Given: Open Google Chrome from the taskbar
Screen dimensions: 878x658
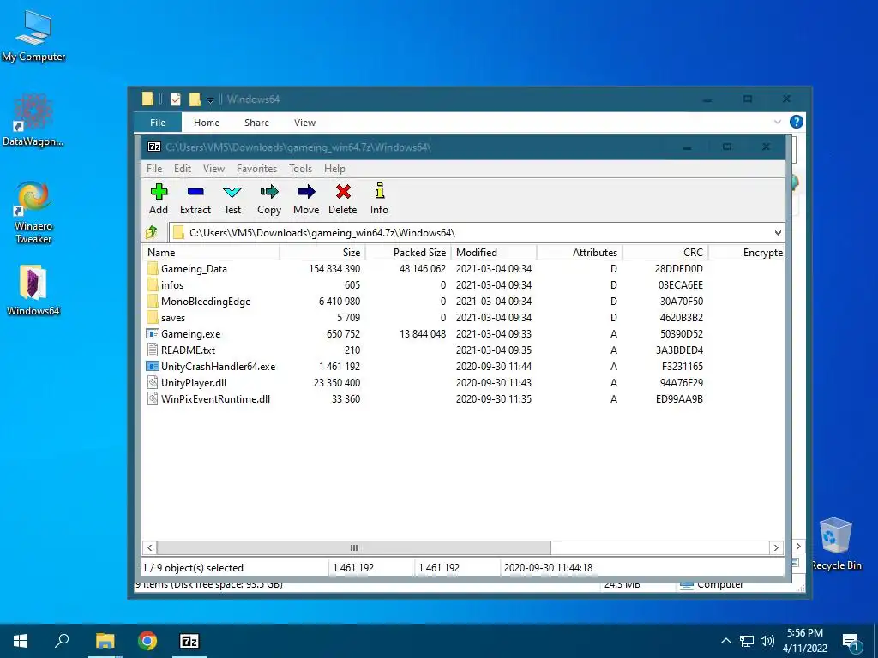Looking at the screenshot, I should click(x=147, y=641).
